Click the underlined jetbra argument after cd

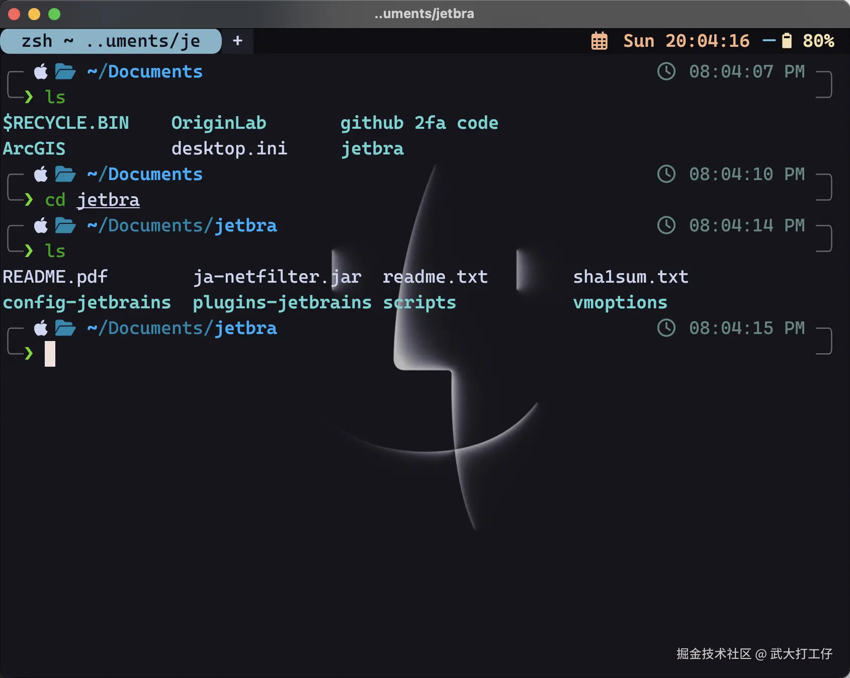pyautogui.click(x=108, y=200)
